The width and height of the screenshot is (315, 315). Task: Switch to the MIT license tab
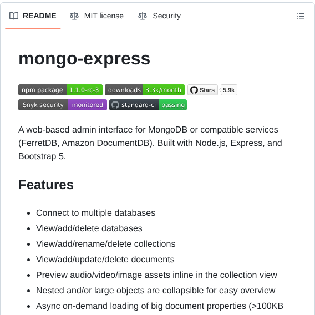pos(96,16)
